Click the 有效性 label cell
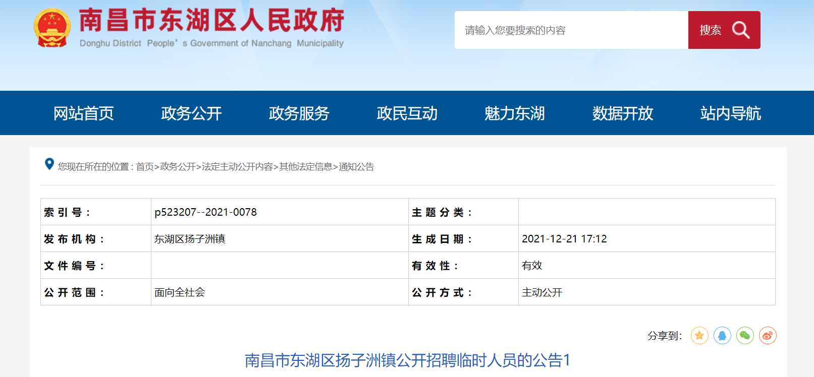Screen dimensions: 814x377 tap(464, 266)
